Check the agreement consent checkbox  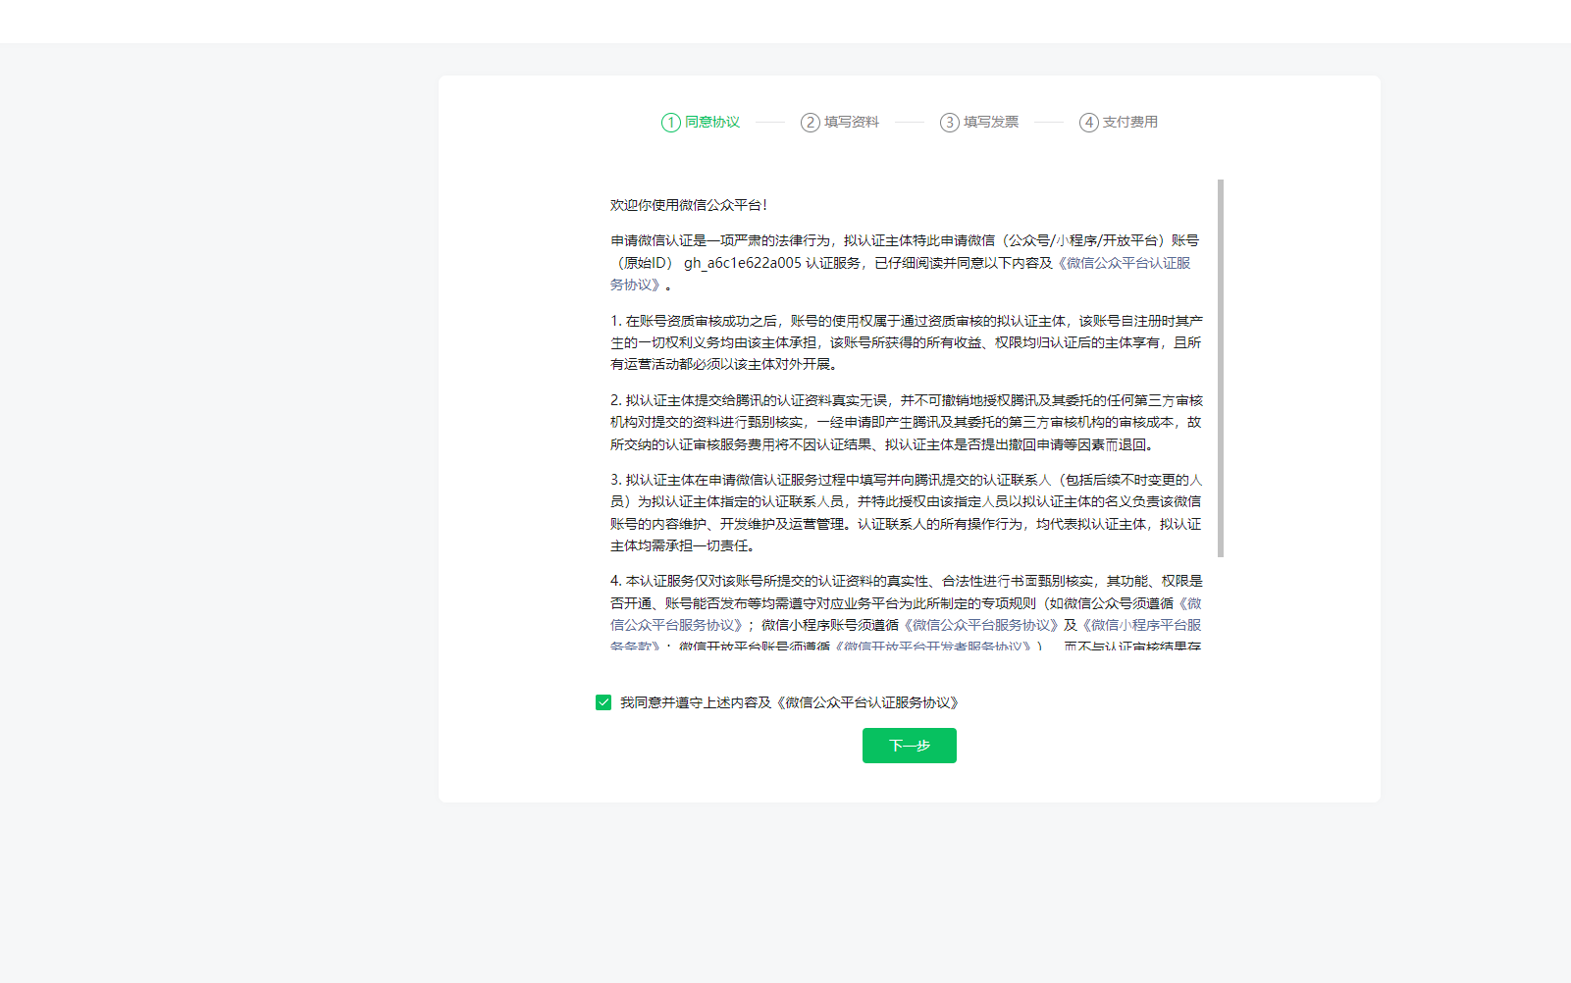603,702
